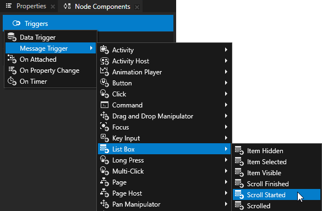This screenshot has height=211, width=322.
Task: Expand the Animation Player submenu arrow
Action: point(226,72)
